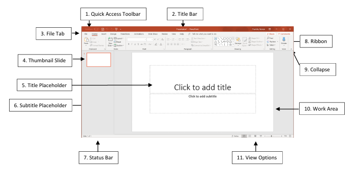Open the File tab

pyautogui.click(x=86, y=34)
